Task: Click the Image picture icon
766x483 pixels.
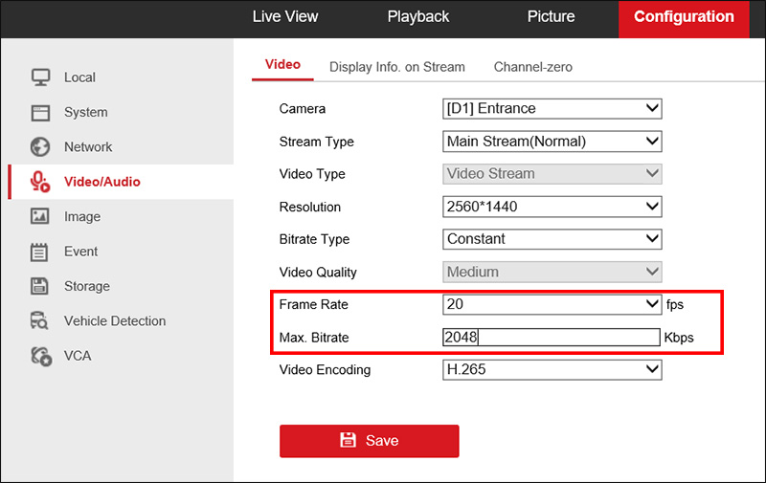Action: pyautogui.click(x=40, y=217)
